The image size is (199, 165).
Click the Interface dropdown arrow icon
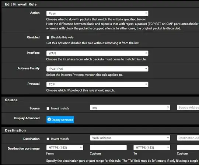click(x=146, y=53)
